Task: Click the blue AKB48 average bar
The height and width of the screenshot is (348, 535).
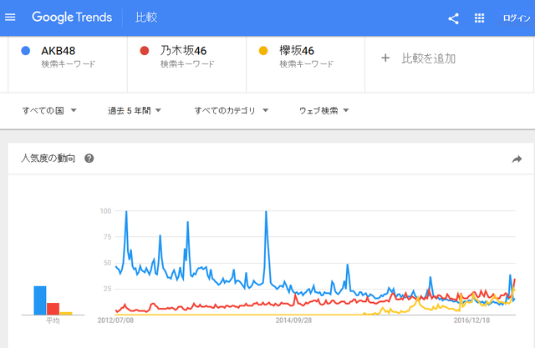Action: coord(40,300)
